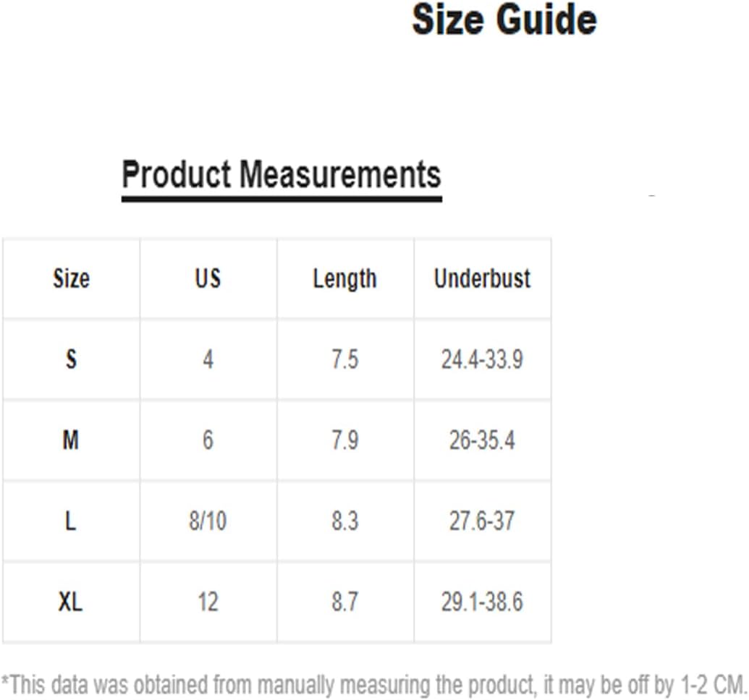The image size is (749, 700).
Task: Click the 8.7 length value
Action: [x=345, y=602]
